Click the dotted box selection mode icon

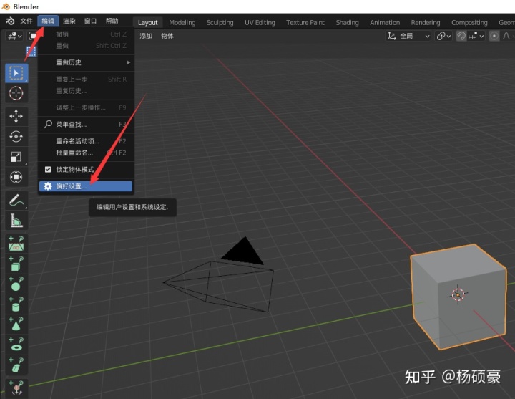31,52
